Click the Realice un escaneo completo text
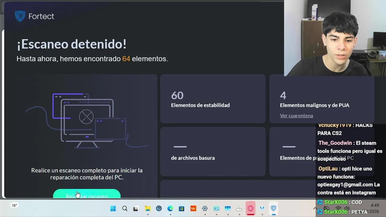 tap(87, 174)
